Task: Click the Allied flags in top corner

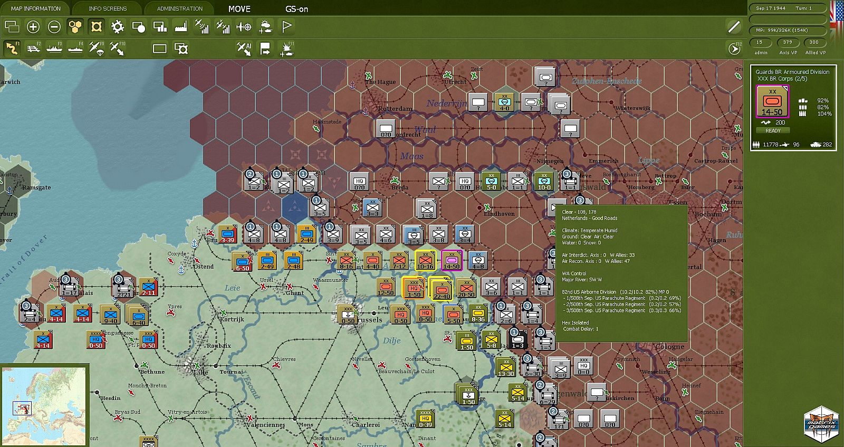Action: 837,21
